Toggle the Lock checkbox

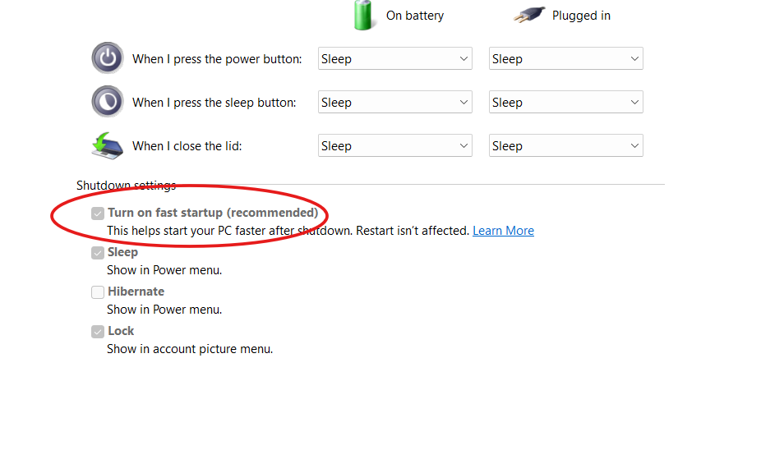point(98,331)
